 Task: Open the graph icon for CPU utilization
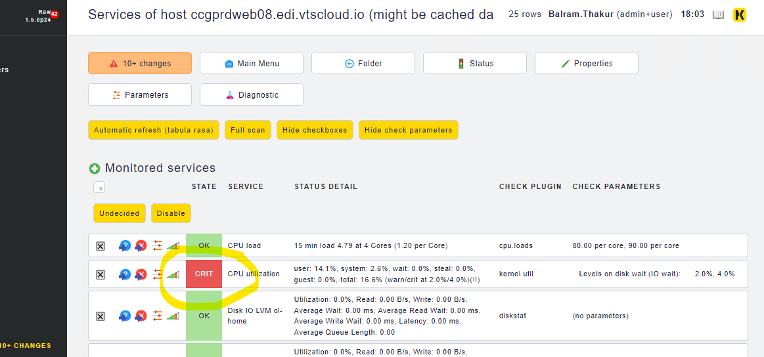(173, 274)
